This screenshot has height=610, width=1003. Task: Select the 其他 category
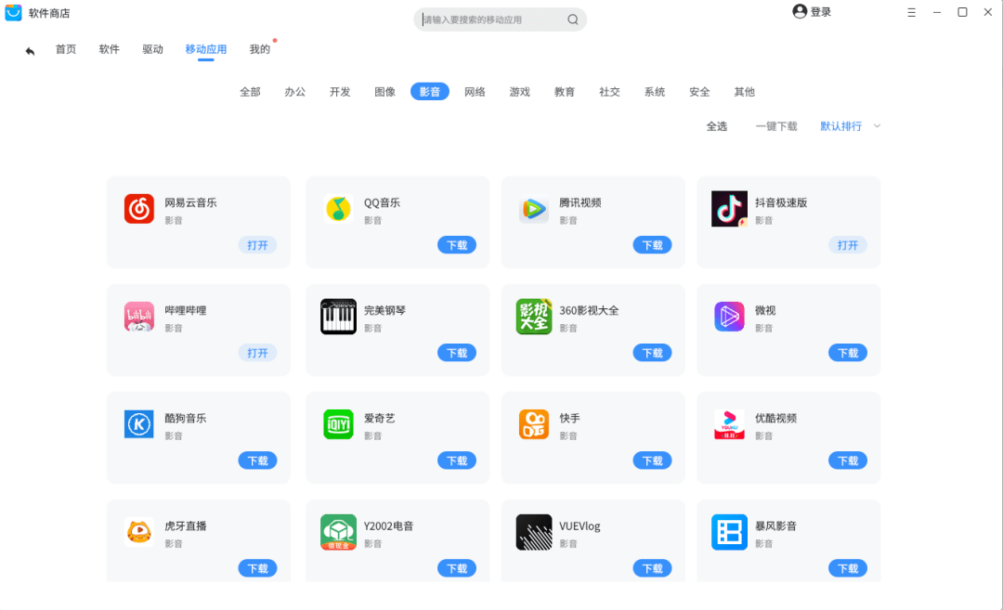[744, 92]
